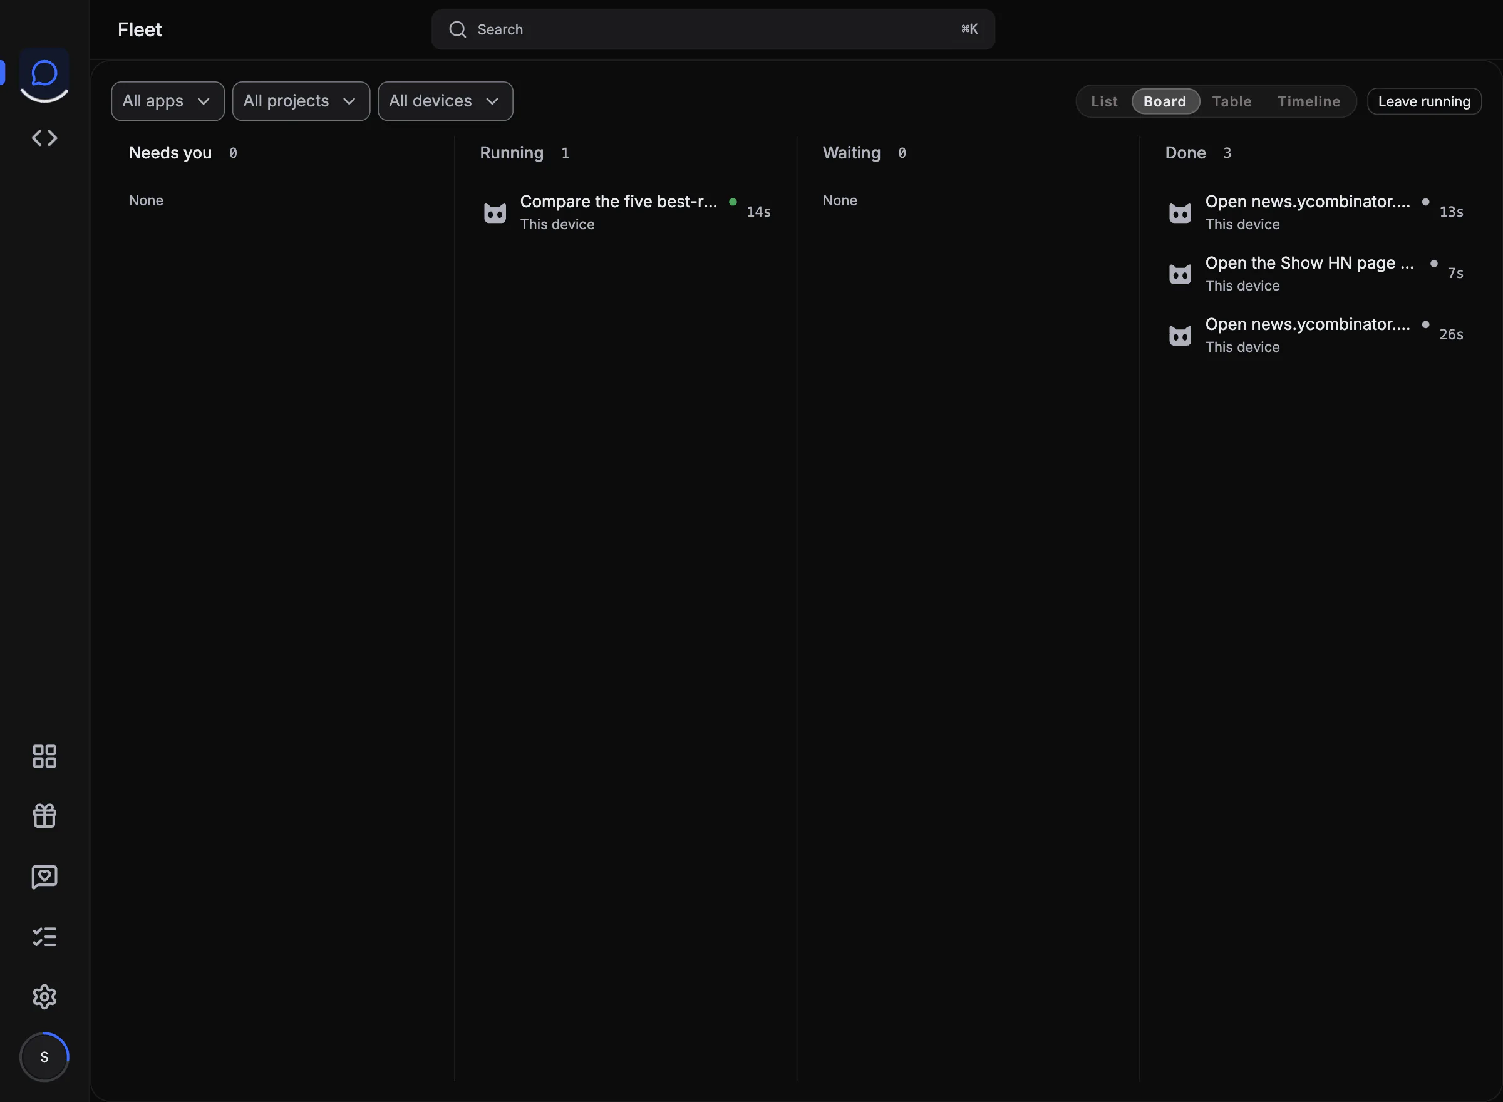Click the Leave running button
1503x1102 pixels.
click(1424, 101)
